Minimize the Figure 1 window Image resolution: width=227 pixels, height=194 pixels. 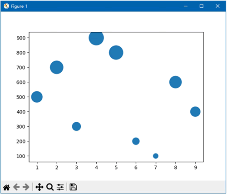click(186, 6)
